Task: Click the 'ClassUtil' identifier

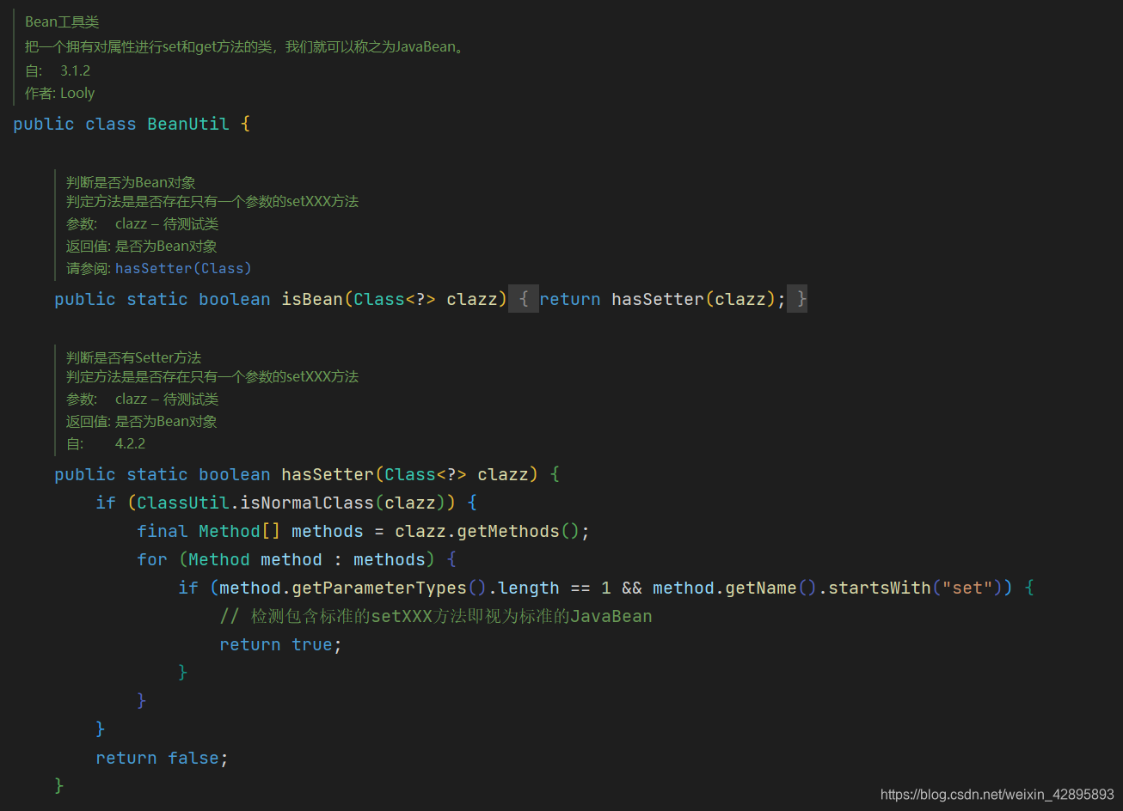Action: point(183,503)
